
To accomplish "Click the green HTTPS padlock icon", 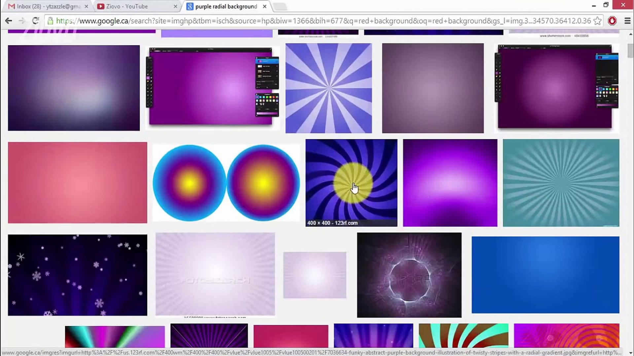I will click(x=50, y=21).
